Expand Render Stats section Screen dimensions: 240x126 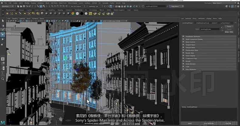click(x=209, y=53)
